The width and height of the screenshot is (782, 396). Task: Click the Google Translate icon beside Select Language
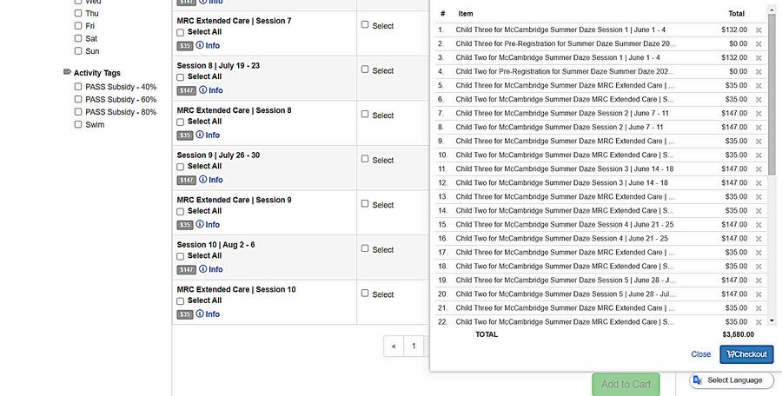pyautogui.click(x=697, y=380)
